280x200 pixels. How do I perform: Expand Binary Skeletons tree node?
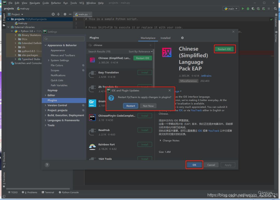point(15,35)
